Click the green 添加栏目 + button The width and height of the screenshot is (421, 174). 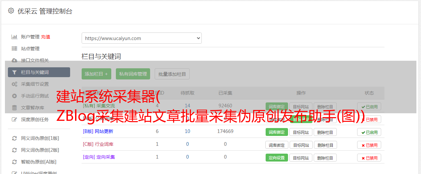coord(96,74)
